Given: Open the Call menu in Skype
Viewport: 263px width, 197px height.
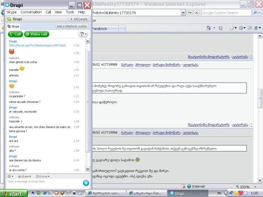Looking at the screenshot, I should 48,12.
